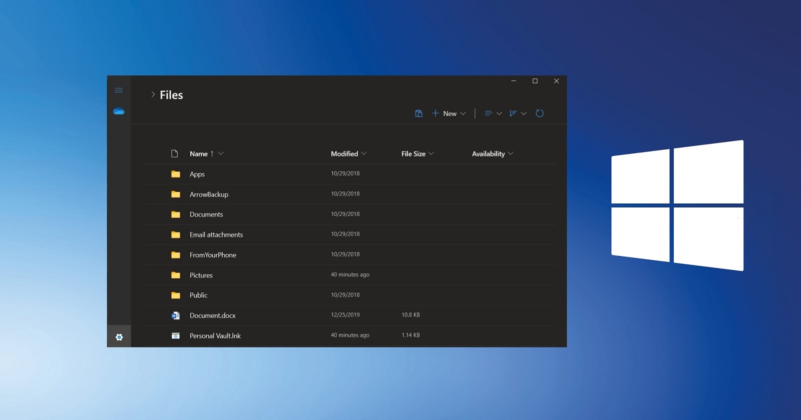Select the Email attachments folder
Viewport: 801px width, 420px height.
tap(216, 234)
